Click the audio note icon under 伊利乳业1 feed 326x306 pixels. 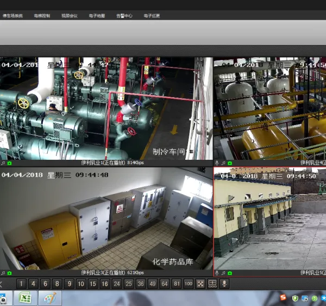click(3, 163)
